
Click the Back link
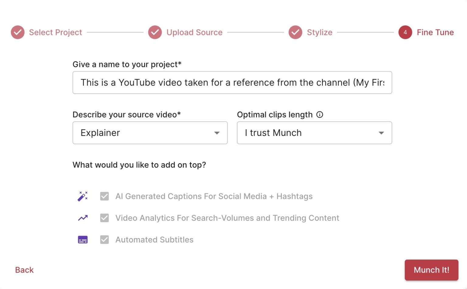24,270
